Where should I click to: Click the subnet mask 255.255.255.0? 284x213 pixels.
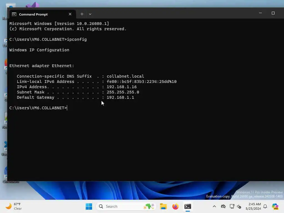123,92
